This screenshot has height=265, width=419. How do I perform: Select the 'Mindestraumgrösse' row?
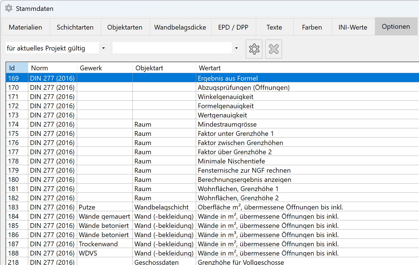(x=212, y=124)
